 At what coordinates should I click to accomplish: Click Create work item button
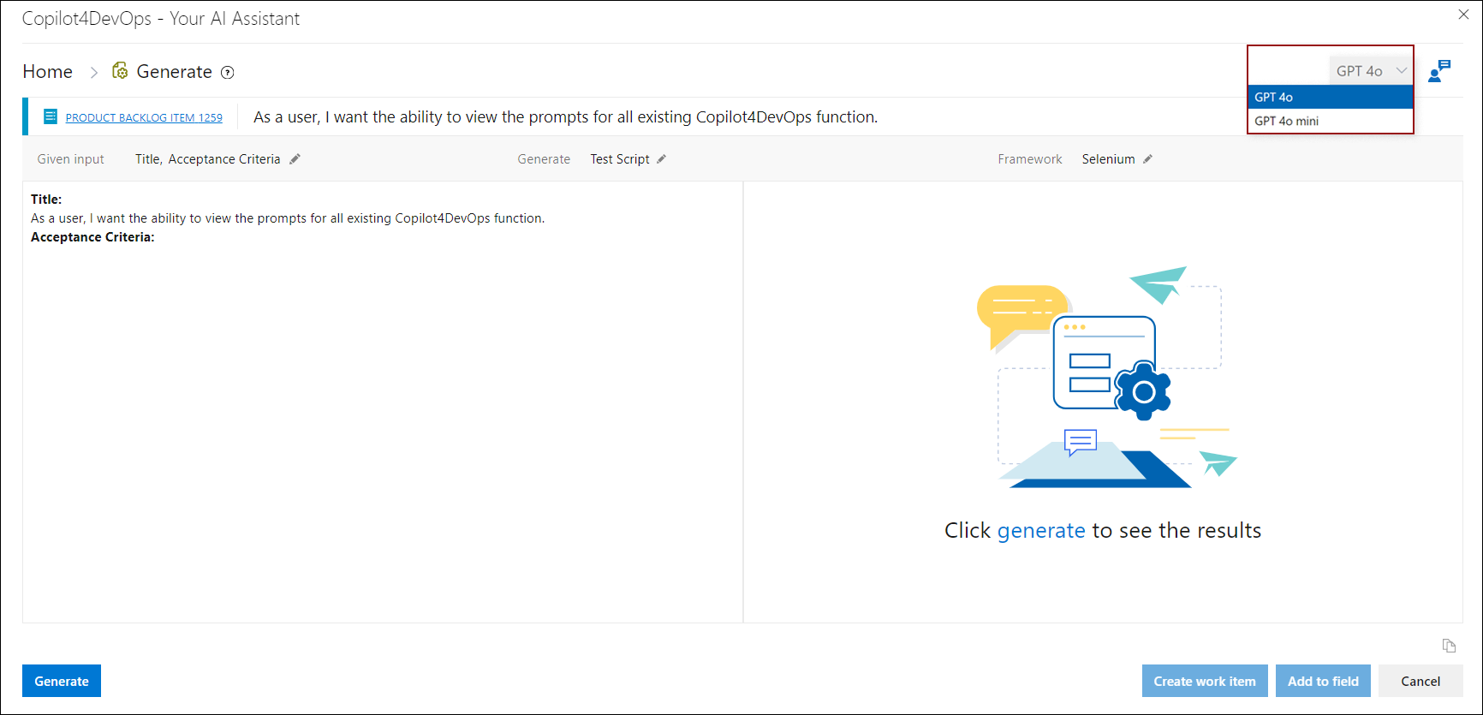[1204, 681]
